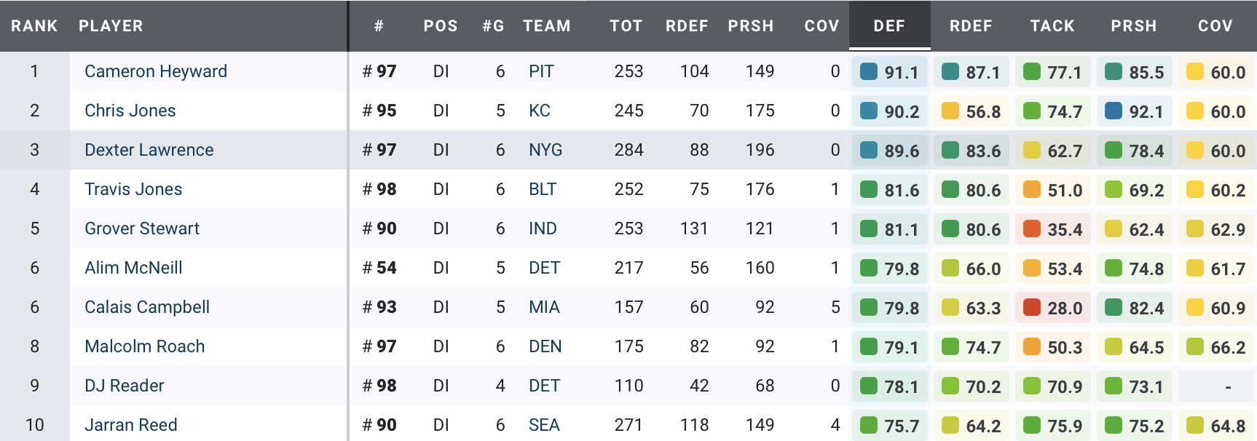
Task: Sort by the TEAM column header
Action: [546, 26]
